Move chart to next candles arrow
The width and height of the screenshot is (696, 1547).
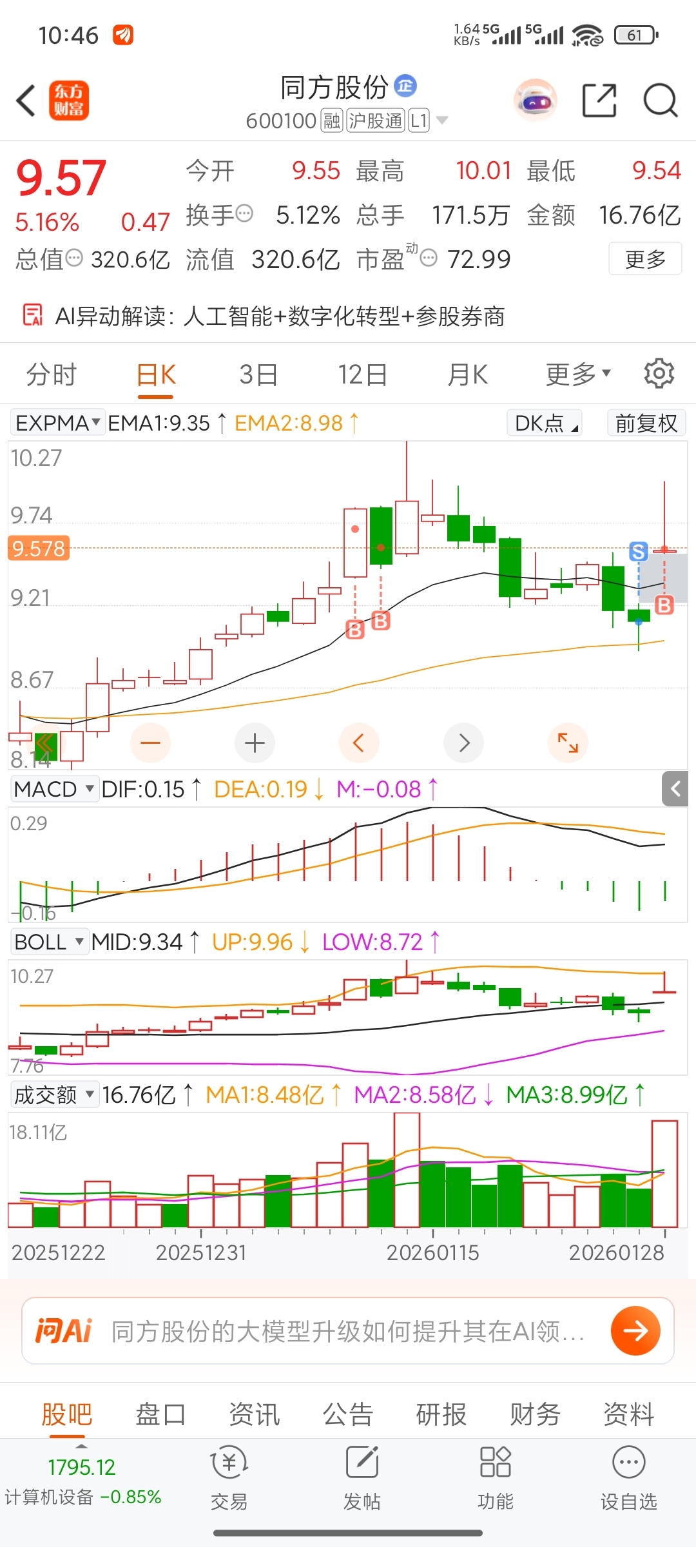[x=463, y=743]
